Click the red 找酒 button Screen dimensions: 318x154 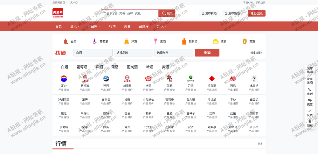tap(207, 53)
